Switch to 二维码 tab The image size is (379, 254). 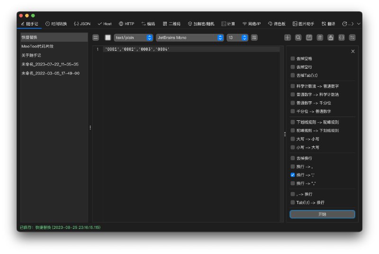[x=171, y=24]
